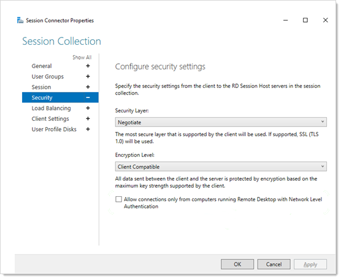The image size is (341, 279).
Task: Maximize the properties window
Action: [305, 20]
